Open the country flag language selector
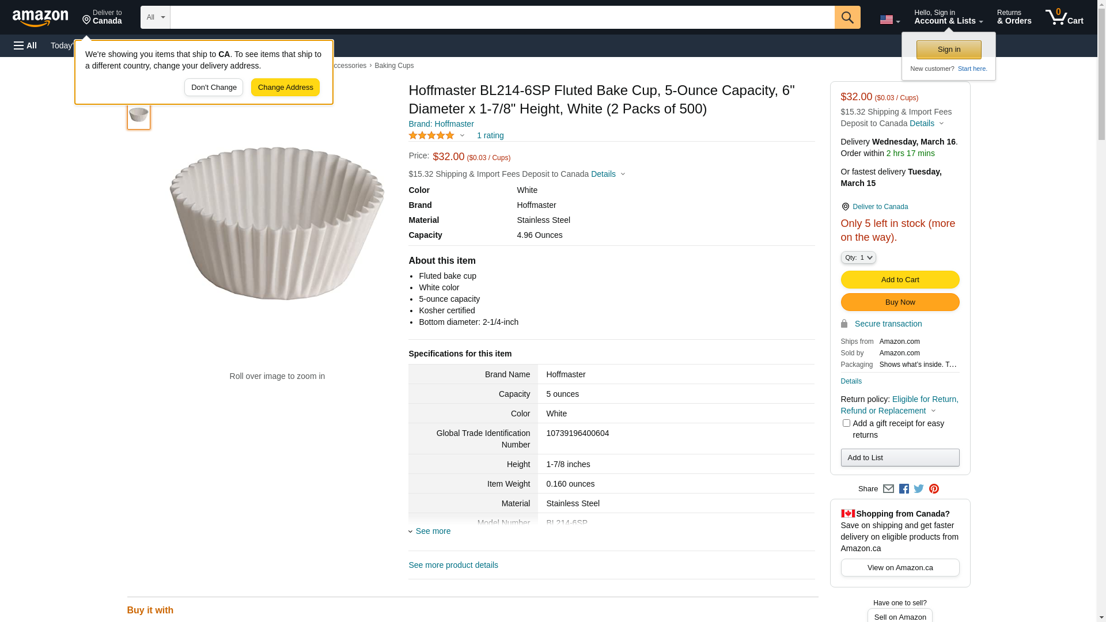1106x622 pixels. pos(889,20)
